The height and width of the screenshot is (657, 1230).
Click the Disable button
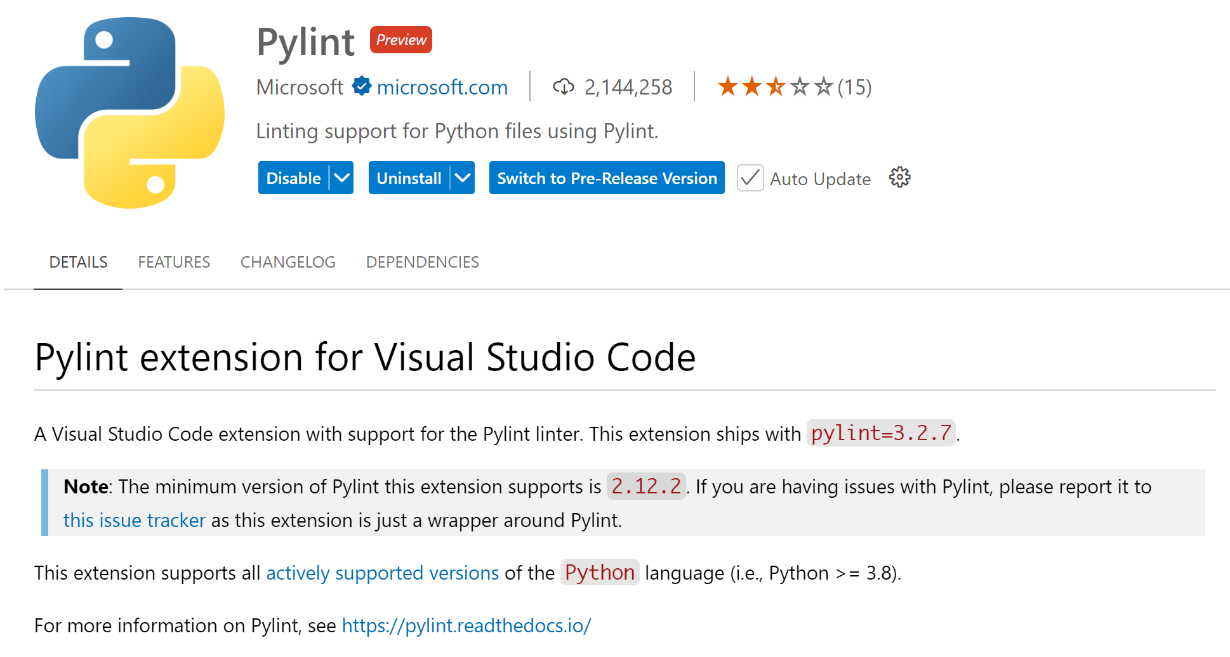[x=293, y=178]
